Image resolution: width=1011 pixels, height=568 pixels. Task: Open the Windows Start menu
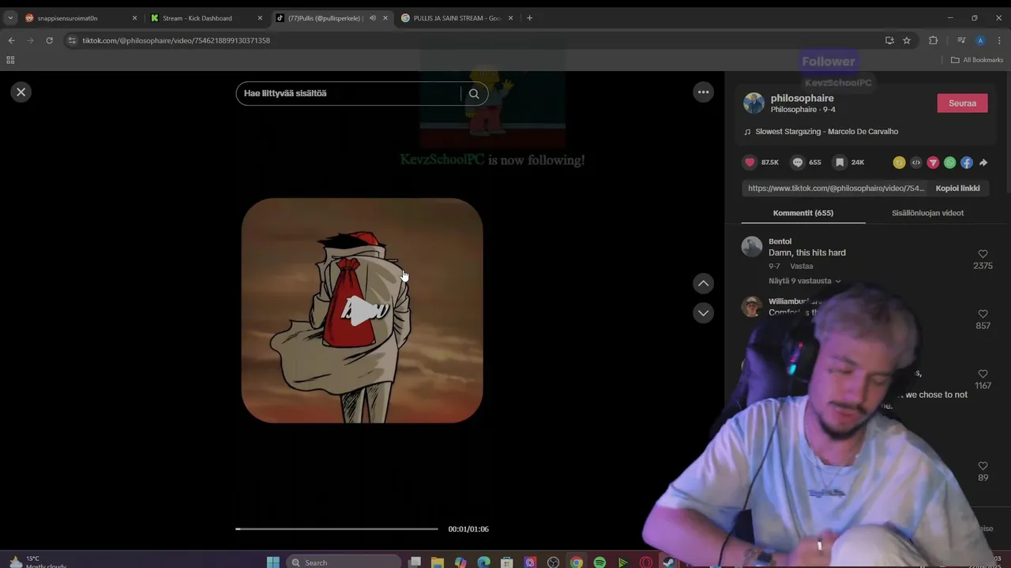(272, 562)
